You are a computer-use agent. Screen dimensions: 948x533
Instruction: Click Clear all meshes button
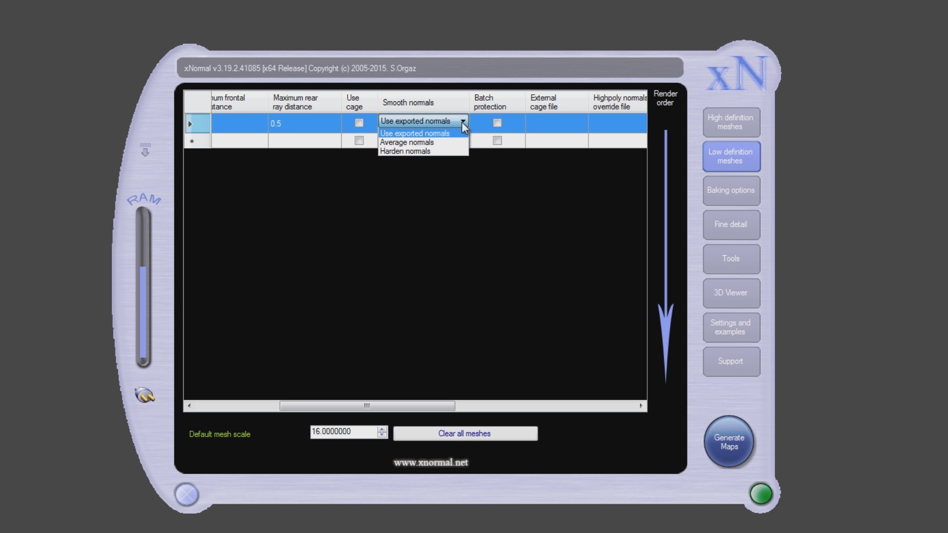point(465,433)
